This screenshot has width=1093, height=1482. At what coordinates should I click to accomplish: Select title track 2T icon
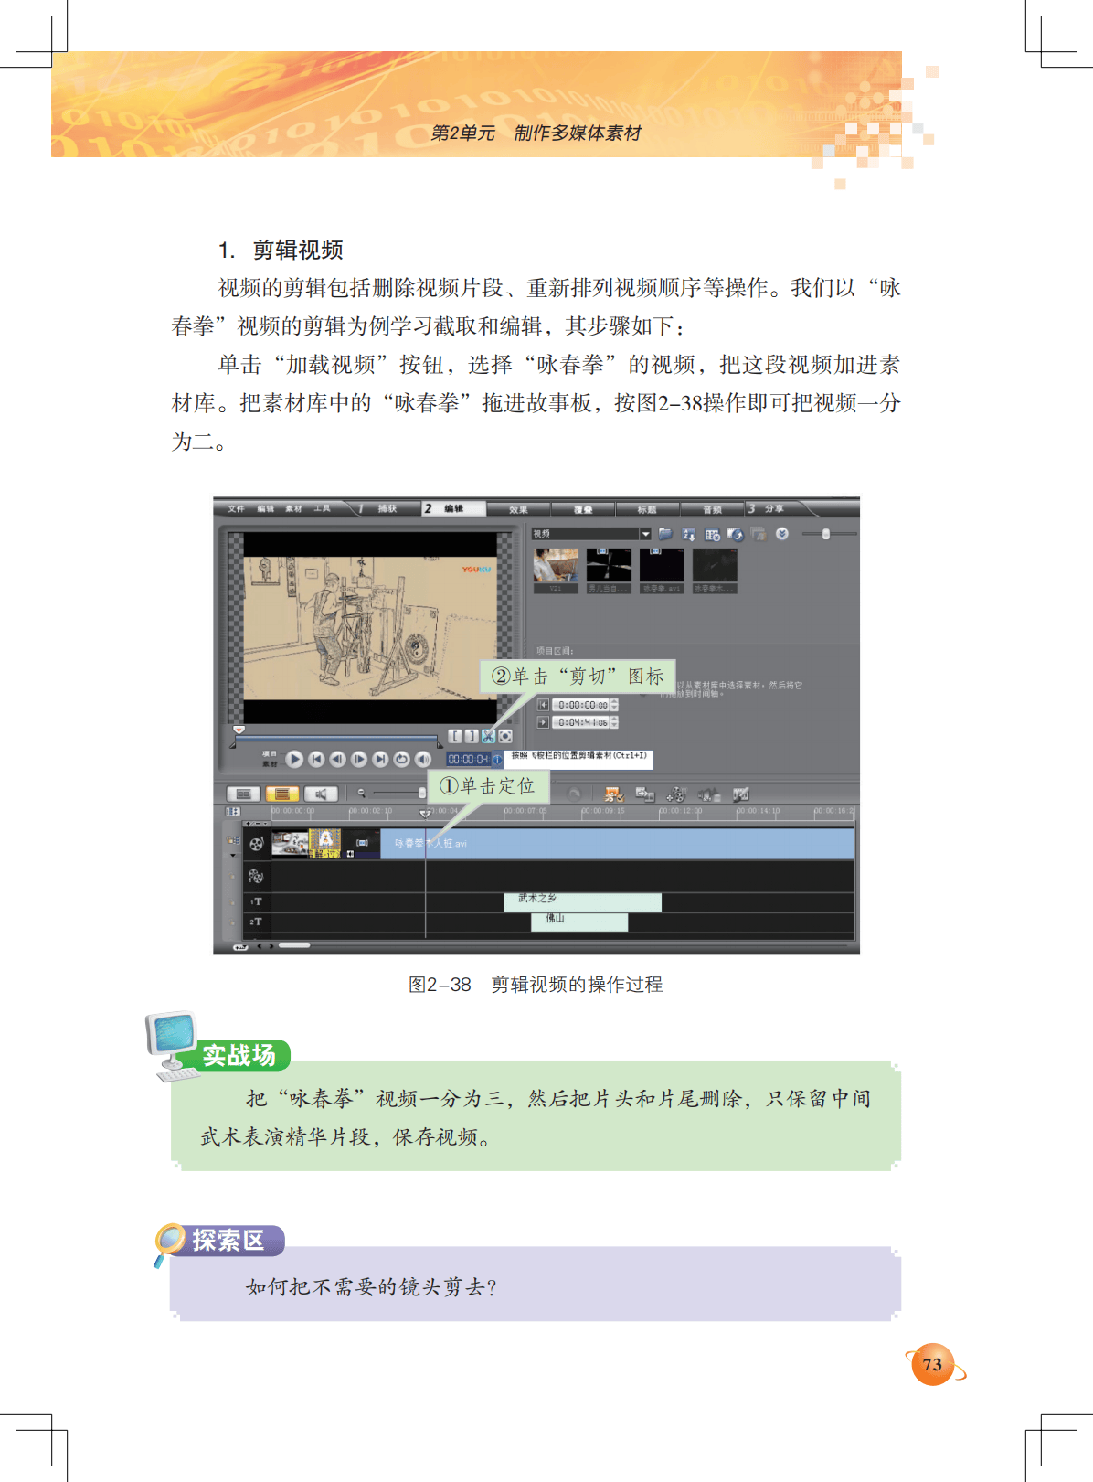tap(256, 922)
